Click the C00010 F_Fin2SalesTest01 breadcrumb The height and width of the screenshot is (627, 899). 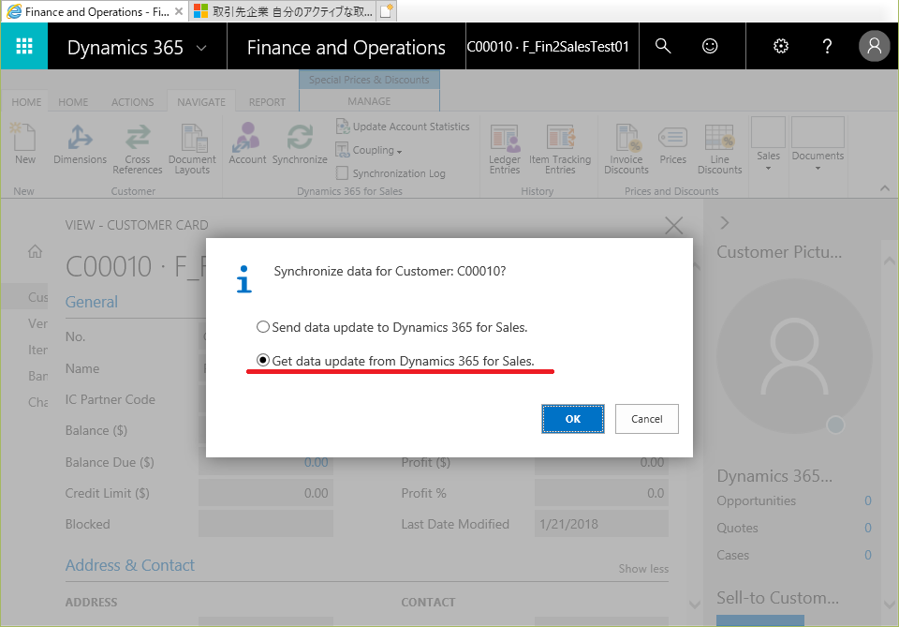[548, 47]
